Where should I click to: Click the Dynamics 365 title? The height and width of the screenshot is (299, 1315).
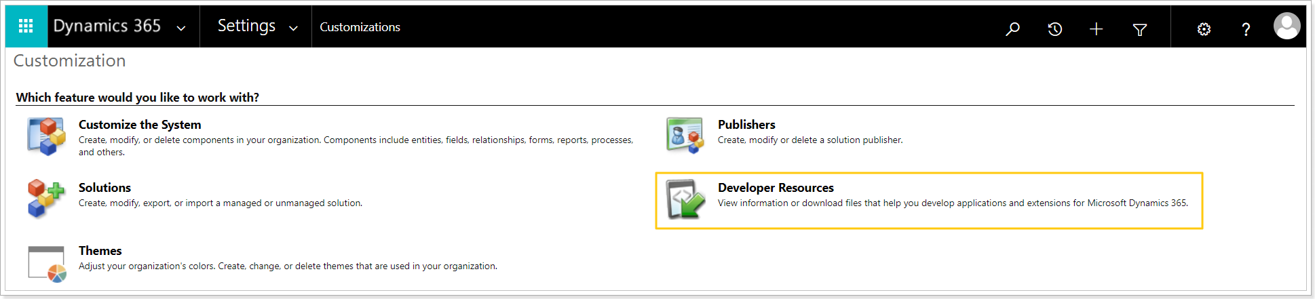[x=107, y=26]
